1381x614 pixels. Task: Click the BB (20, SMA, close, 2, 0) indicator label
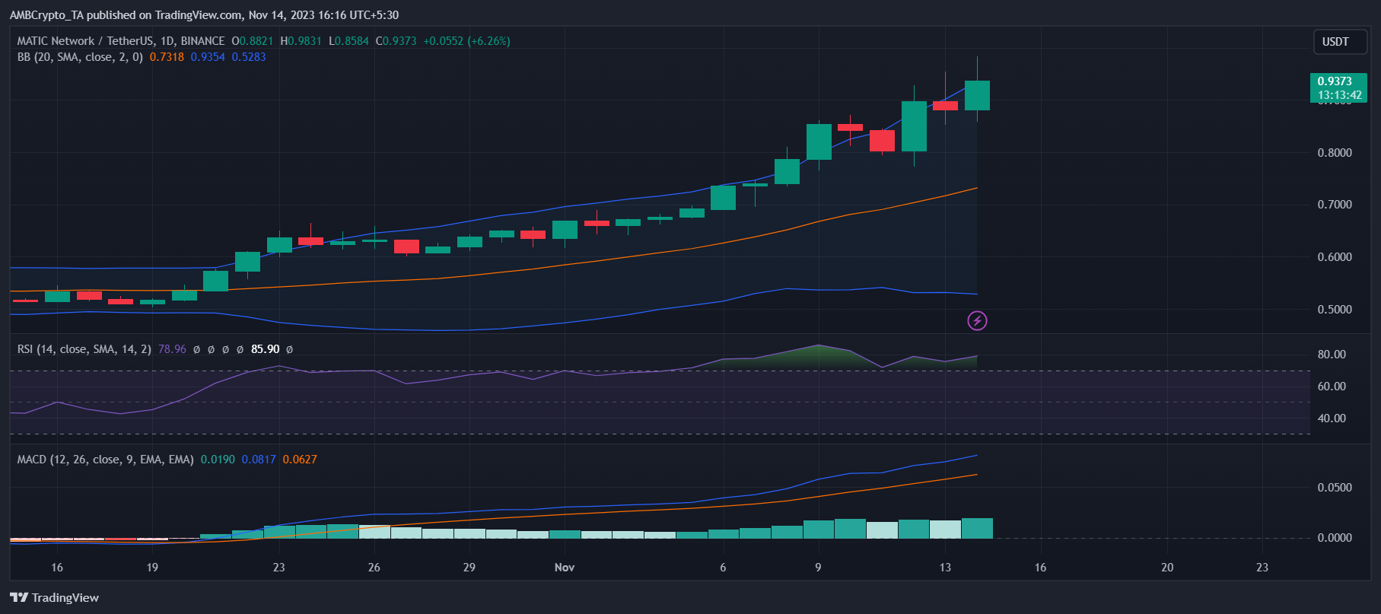[80, 57]
